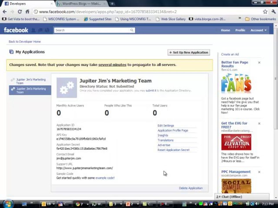Select the Developers browser tab
278x208 pixels.
(x=28, y=3)
